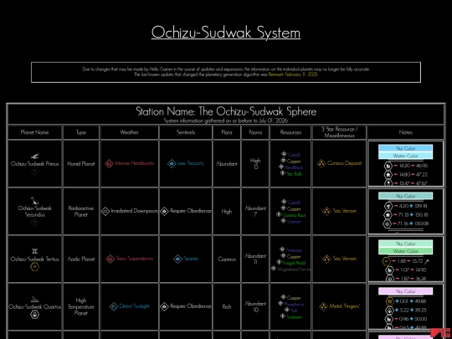
Task: Click the glyph icon above Ochizu-Sudwak Primus
Action: [34, 157]
